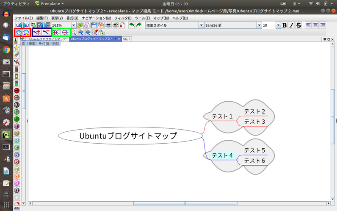Click the lock icon in second toolbar
Viewport: 337px width, 211px height.
point(102,33)
